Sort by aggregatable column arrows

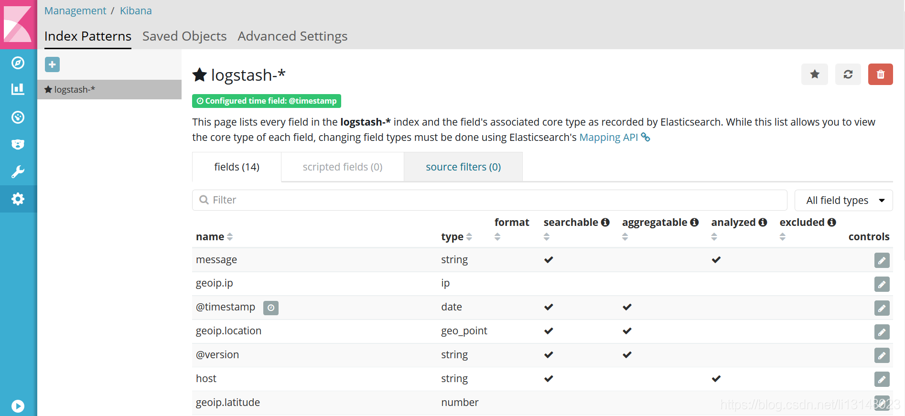[625, 236]
